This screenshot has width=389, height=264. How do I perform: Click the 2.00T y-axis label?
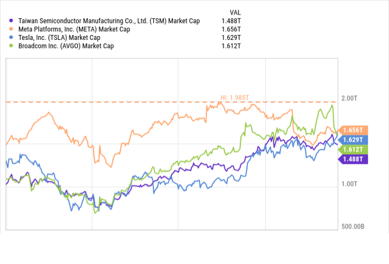[x=350, y=98]
